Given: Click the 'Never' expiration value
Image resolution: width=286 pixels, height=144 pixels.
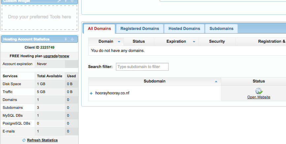Looking at the screenshot, I should click(x=42, y=64).
